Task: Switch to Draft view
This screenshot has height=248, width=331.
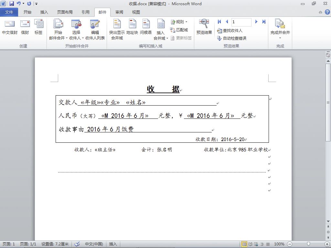Action: coord(268,244)
